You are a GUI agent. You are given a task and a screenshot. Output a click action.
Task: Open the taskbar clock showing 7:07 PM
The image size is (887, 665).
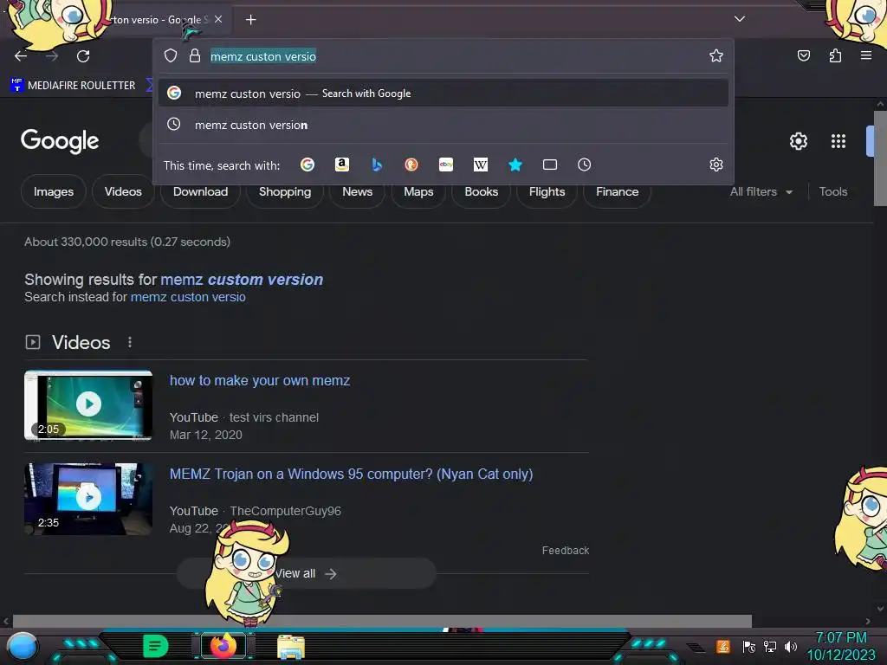pos(841,646)
